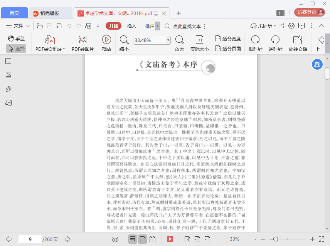Click the red play button in status bar
The height and width of the screenshot is (246, 330).
[x=170, y=239]
